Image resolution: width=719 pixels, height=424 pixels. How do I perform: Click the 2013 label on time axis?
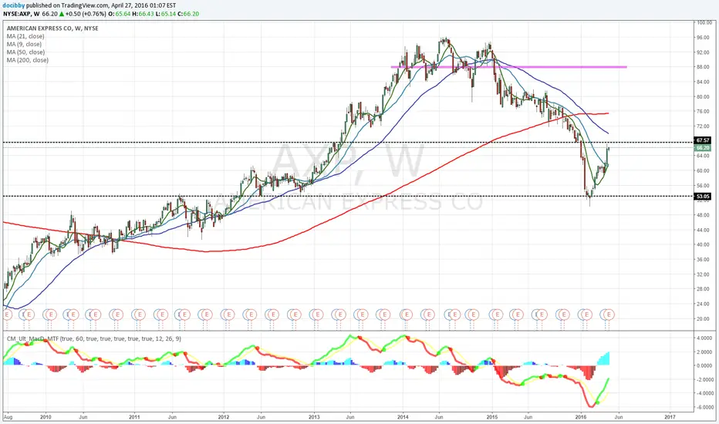point(314,416)
